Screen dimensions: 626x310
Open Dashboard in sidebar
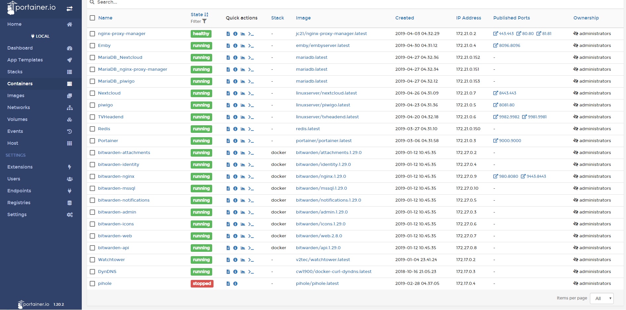coord(41,48)
